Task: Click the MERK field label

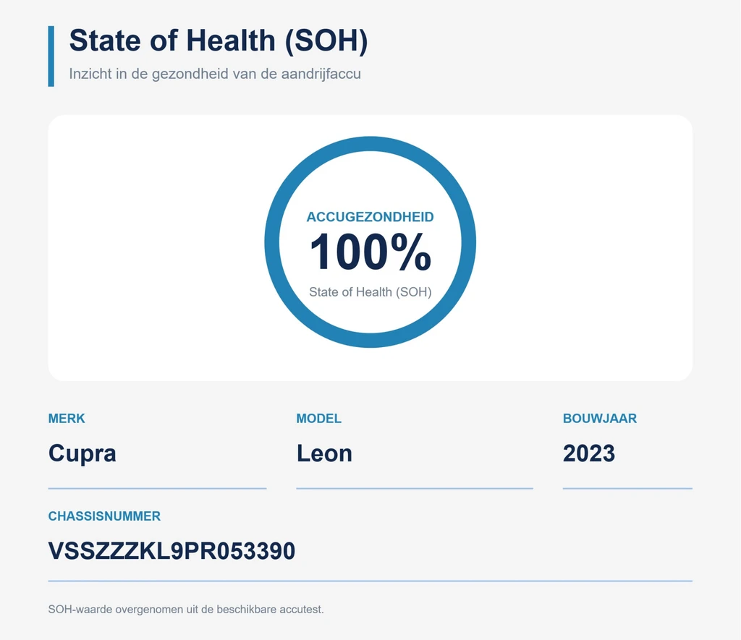Action: point(67,419)
